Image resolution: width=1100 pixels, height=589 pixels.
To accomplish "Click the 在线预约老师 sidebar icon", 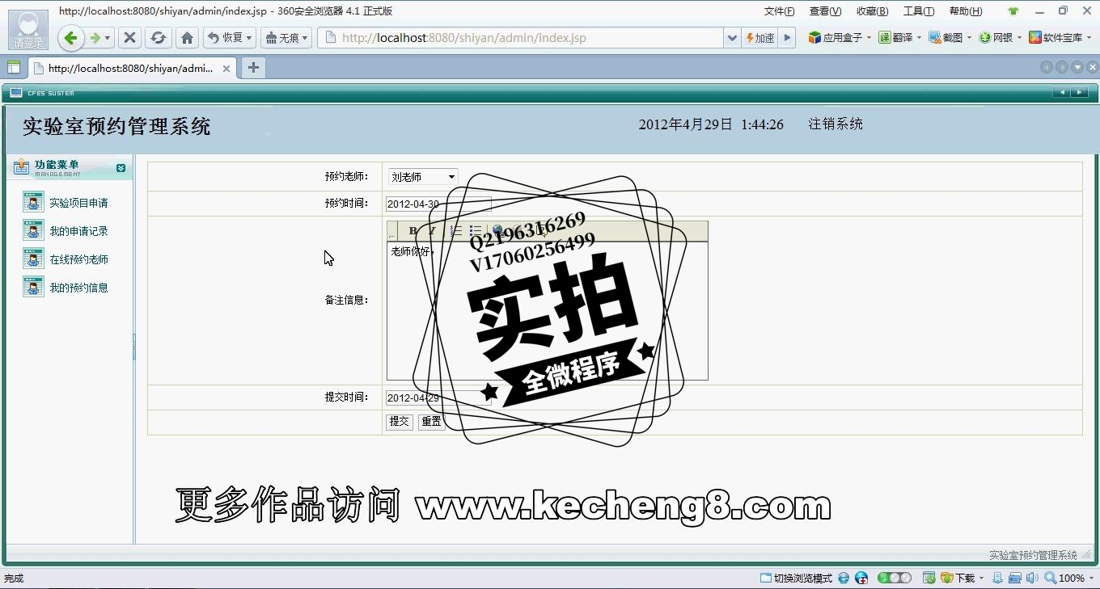I will [33, 259].
